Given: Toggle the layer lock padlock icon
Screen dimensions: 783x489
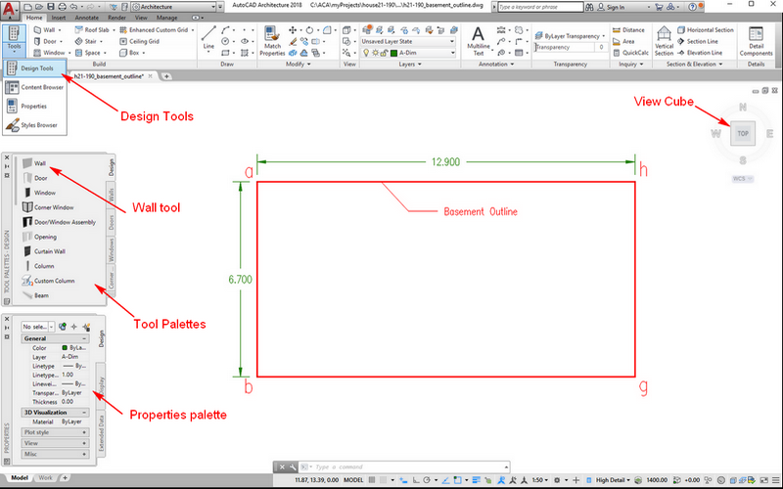Looking at the screenshot, I should tap(384, 53).
